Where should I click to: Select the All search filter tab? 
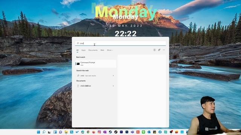click(x=77, y=50)
